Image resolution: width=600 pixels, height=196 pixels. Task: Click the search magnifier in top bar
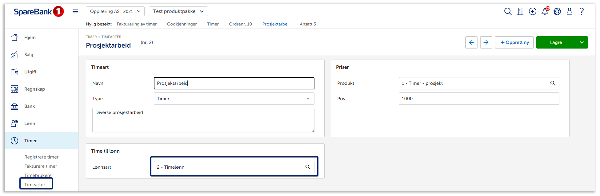pos(508,11)
